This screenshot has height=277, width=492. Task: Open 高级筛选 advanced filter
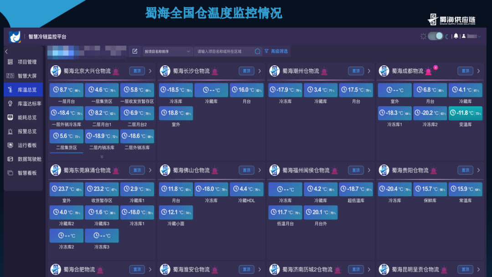[276, 51]
